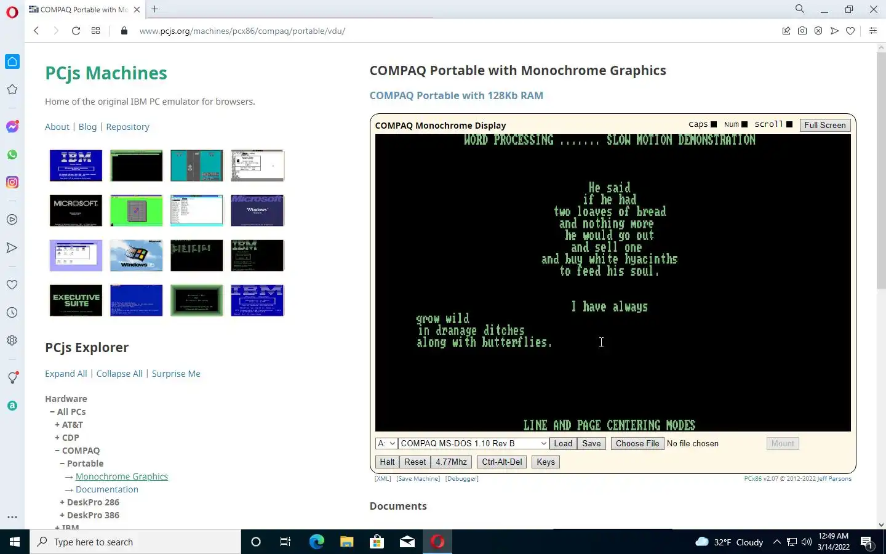
Task: Open COMPAQ MS-DOS 1.10 Rev B diskette dropdown
Action: (x=474, y=443)
